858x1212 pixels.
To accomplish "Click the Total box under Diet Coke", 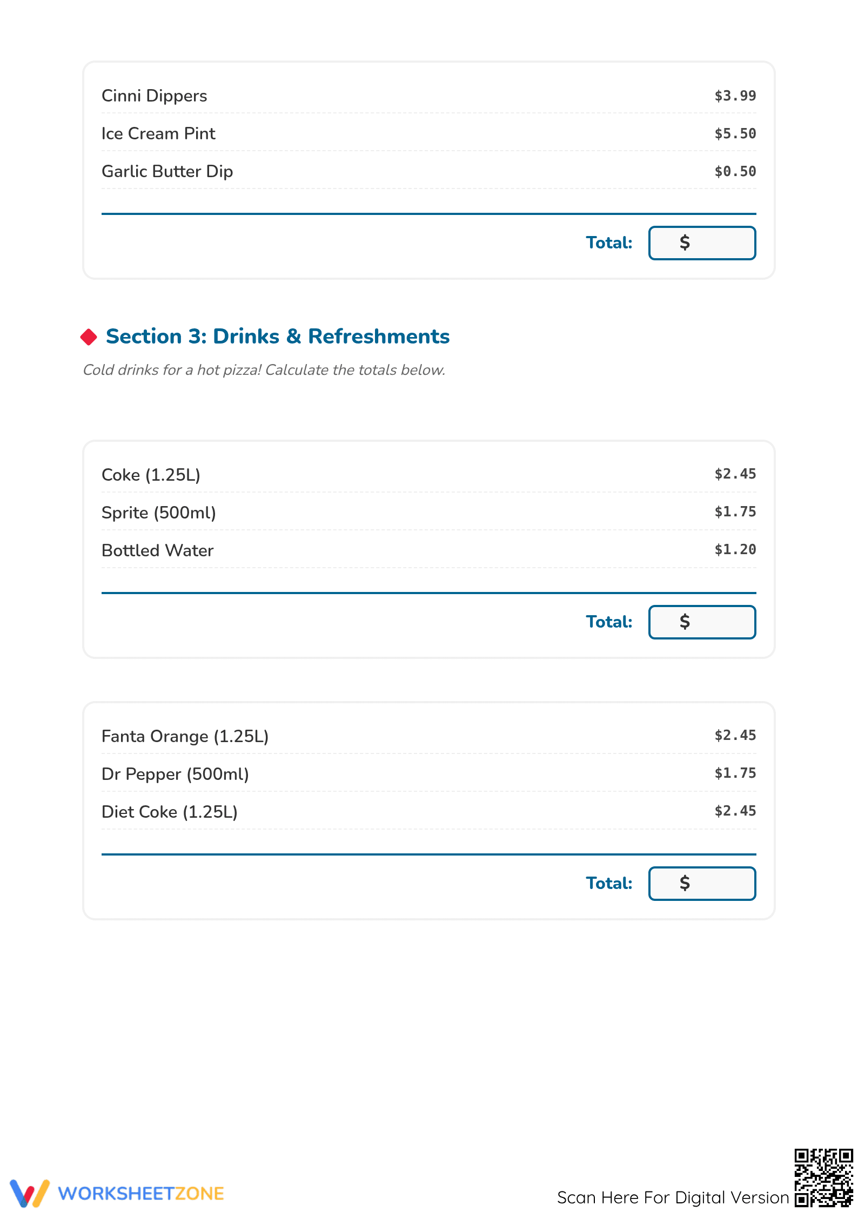I will click(702, 884).
